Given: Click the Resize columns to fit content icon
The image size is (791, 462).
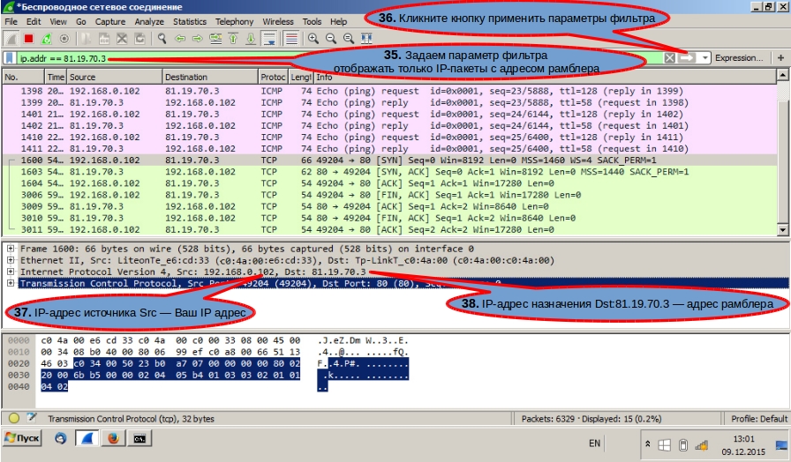Looking at the screenshot, I should 366,39.
